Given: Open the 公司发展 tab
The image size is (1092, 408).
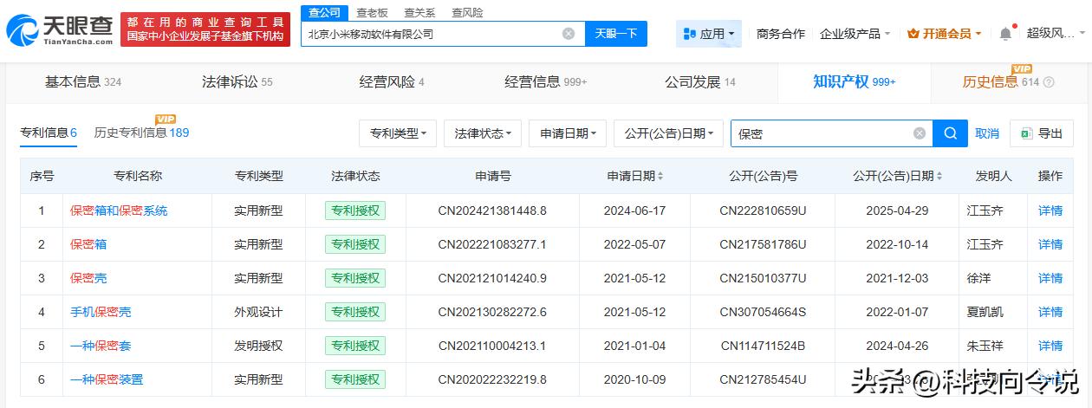Looking at the screenshot, I should [x=700, y=82].
